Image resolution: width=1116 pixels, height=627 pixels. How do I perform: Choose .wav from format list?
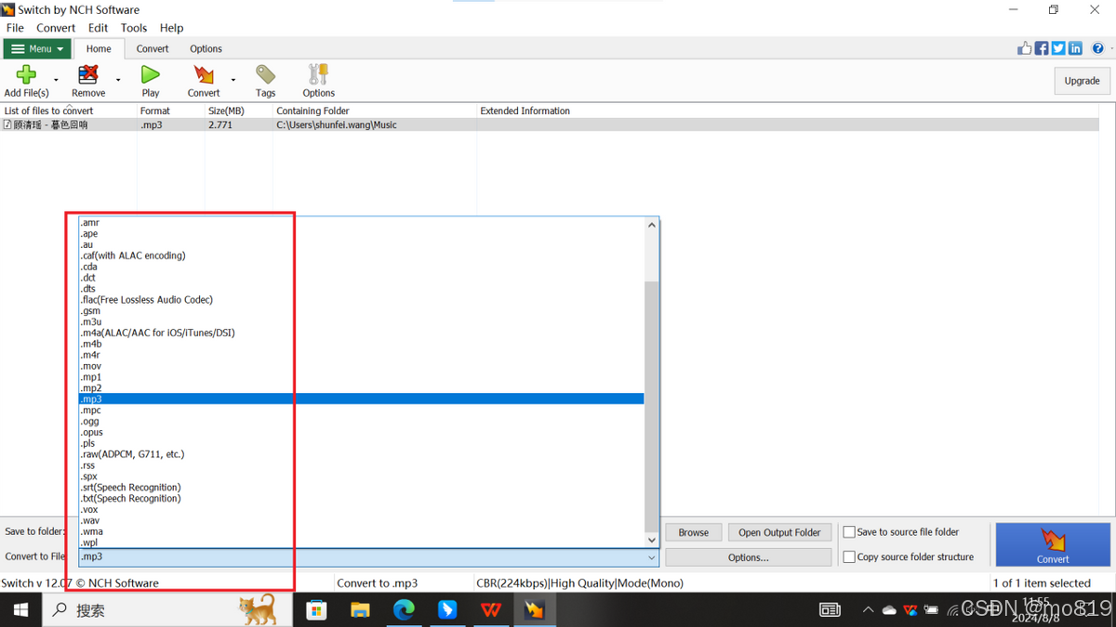pyautogui.click(x=361, y=521)
